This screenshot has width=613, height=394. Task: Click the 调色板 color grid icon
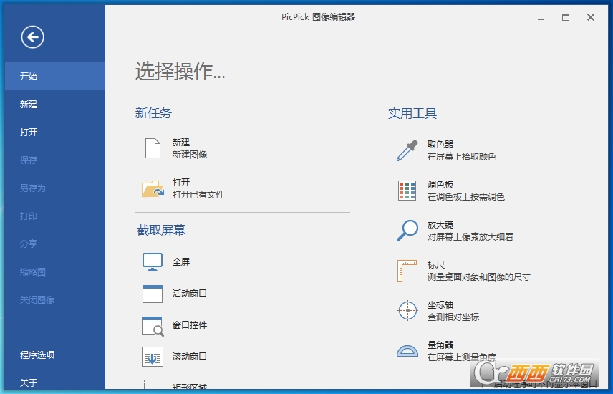coord(407,191)
